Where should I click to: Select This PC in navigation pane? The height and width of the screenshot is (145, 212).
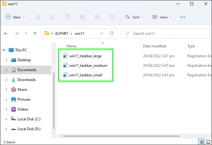(21, 50)
